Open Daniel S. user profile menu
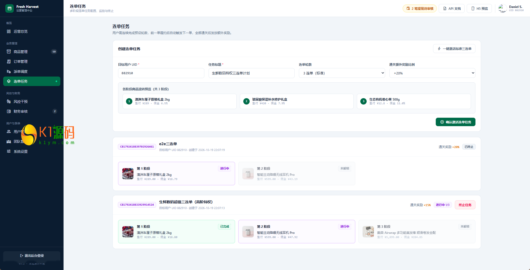Image resolution: width=530 pixels, height=270 pixels. tap(511, 8)
